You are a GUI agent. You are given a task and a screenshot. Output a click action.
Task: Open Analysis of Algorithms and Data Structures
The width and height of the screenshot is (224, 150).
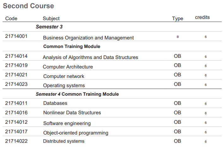click(90, 57)
